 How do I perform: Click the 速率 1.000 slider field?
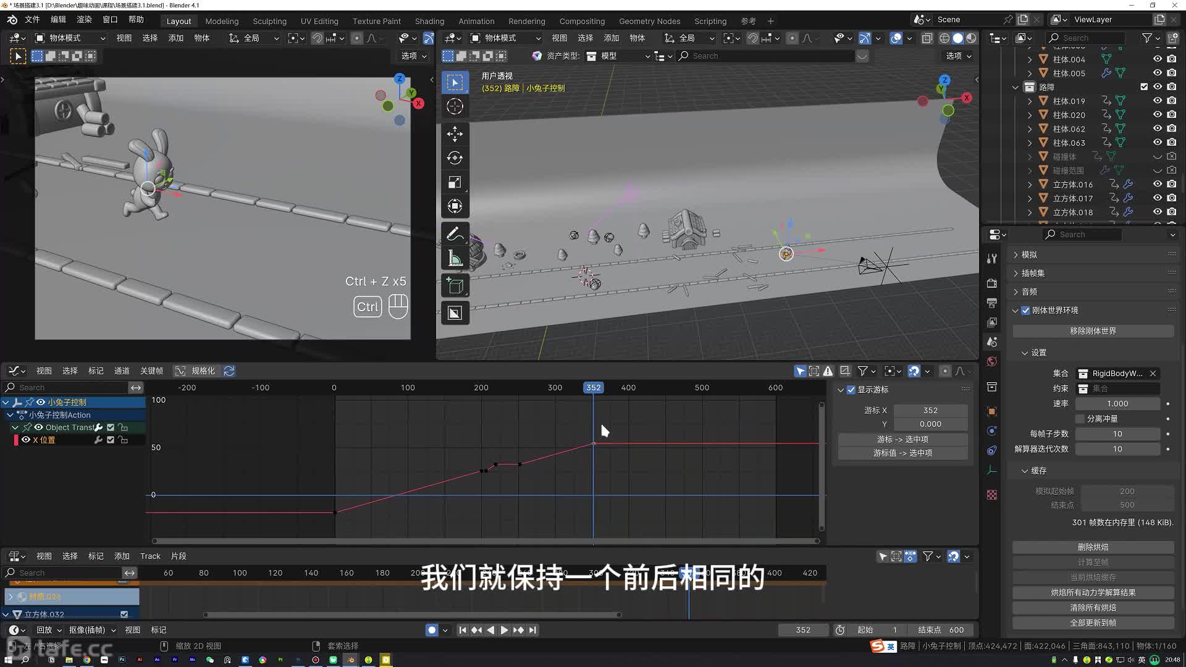[x=1117, y=403]
